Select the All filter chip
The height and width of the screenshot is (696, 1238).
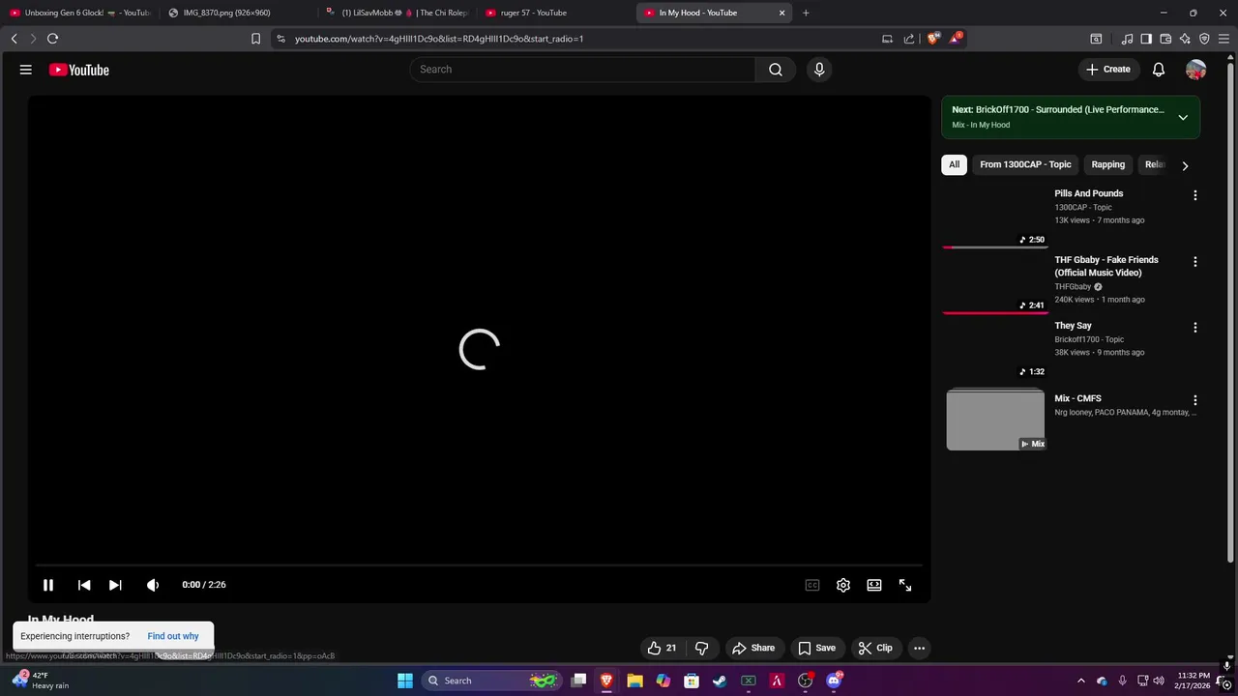pos(954,164)
